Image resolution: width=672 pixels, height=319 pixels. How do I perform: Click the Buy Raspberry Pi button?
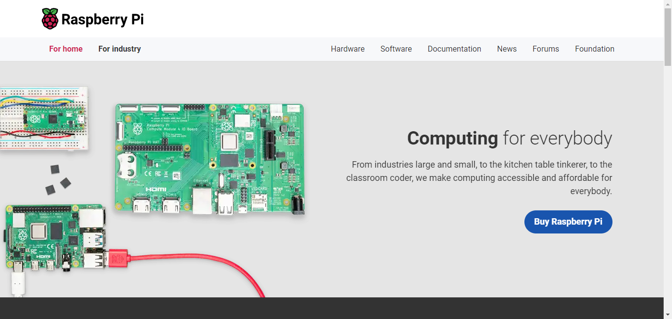(568, 222)
